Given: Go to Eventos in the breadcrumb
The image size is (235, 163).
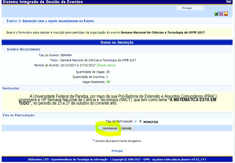Looking at the screenshot, I should click(12, 21).
